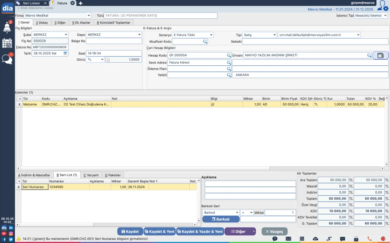The height and width of the screenshot is (243, 390).
Task: Switch to the C Varyant tab
Action: point(91,175)
